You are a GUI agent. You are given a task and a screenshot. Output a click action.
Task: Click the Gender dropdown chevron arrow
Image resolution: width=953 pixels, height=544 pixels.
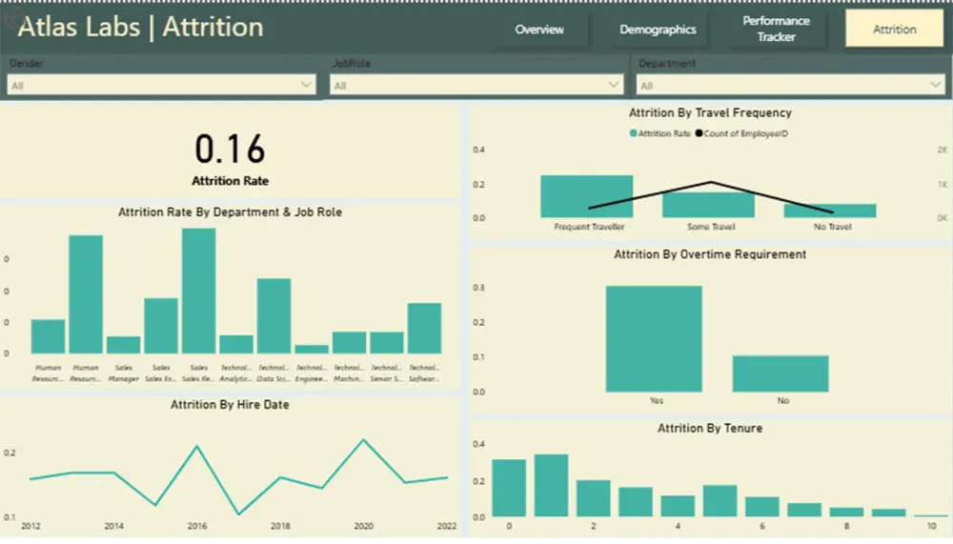tap(306, 85)
